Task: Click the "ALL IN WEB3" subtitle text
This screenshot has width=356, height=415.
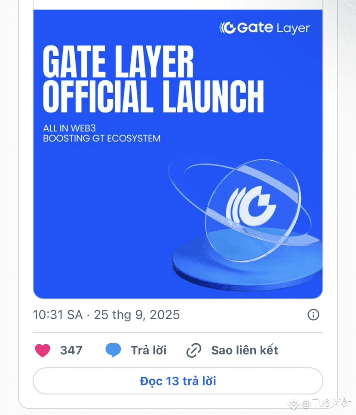Action: (x=69, y=128)
